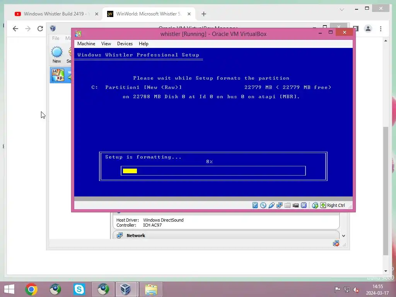The height and width of the screenshot is (297, 396).
Task: Open the Devices menu in VM window
Action: tap(125, 44)
